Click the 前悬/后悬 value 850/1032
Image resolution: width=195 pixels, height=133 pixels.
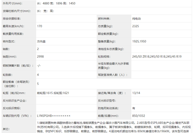(x=139, y=116)
